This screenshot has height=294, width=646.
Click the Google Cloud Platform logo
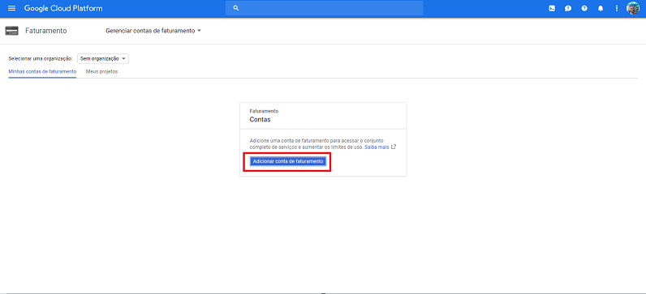coord(63,8)
